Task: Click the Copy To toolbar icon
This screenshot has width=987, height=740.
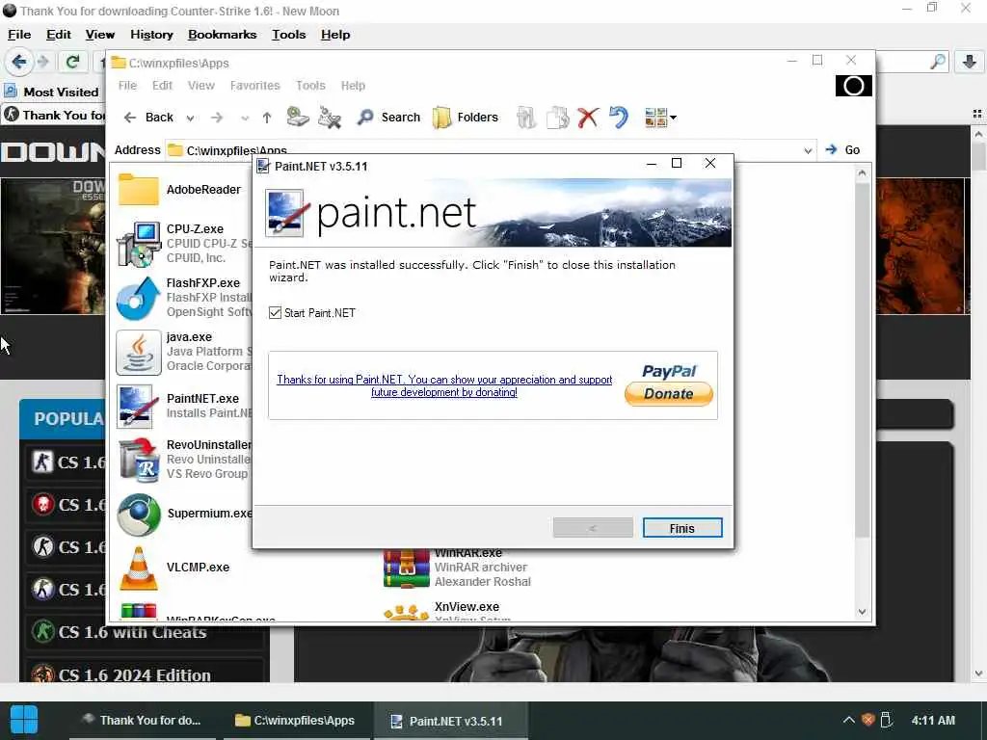Action: 558,117
